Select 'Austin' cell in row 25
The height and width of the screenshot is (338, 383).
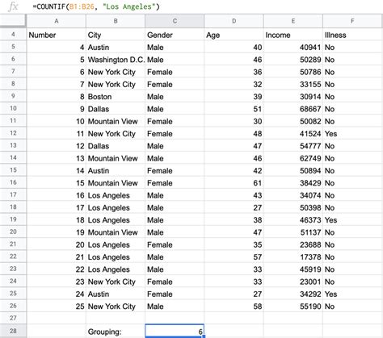[116, 294]
